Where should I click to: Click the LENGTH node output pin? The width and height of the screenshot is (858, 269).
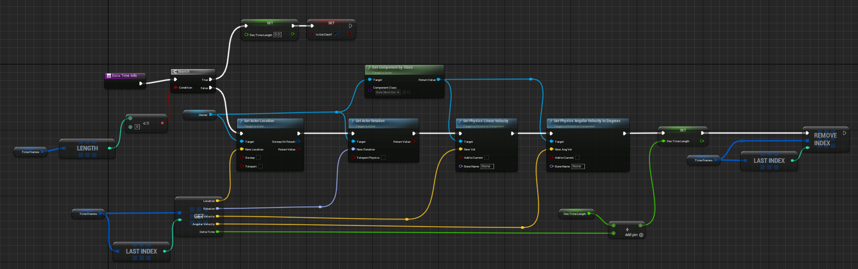point(109,148)
